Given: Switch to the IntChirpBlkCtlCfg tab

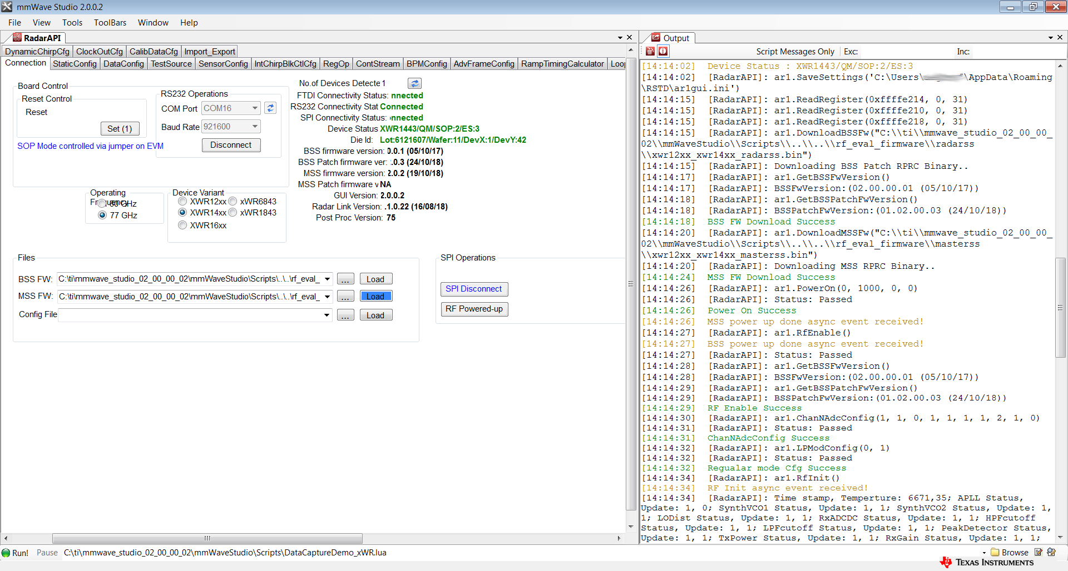Looking at the screenshot, I should (x=285, y=64).
